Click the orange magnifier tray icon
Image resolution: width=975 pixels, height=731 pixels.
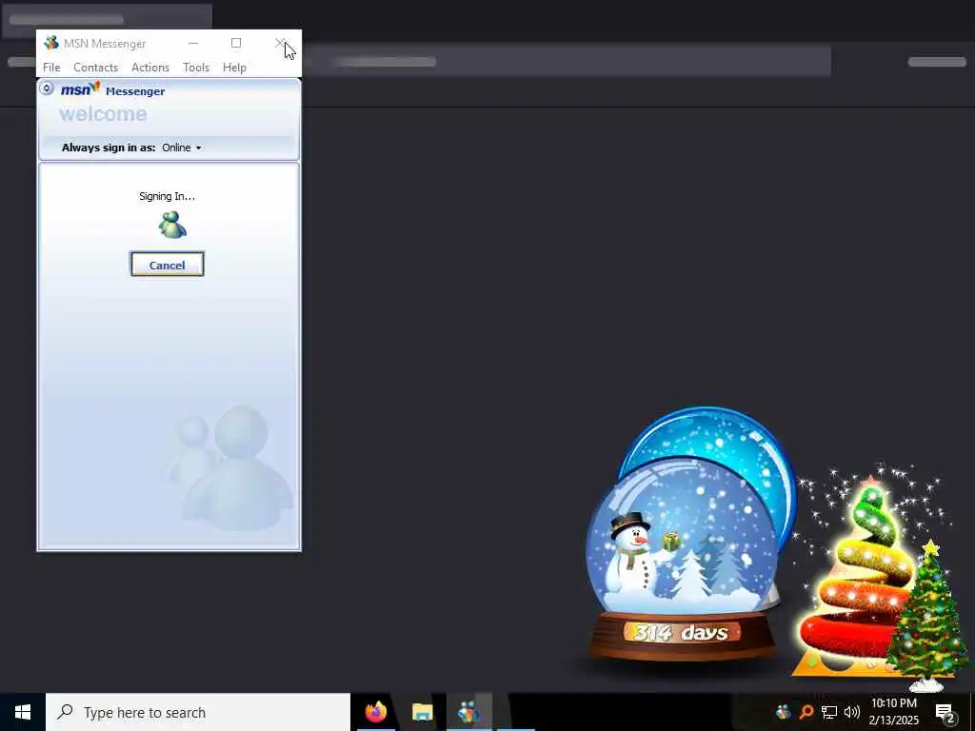pyautogui.click(x=806, y=712)
